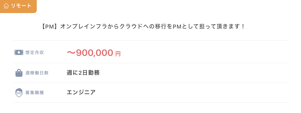This screenshot has height=113, width=301.
Task: Select the リモート badge label
Action: coord(21,6)
